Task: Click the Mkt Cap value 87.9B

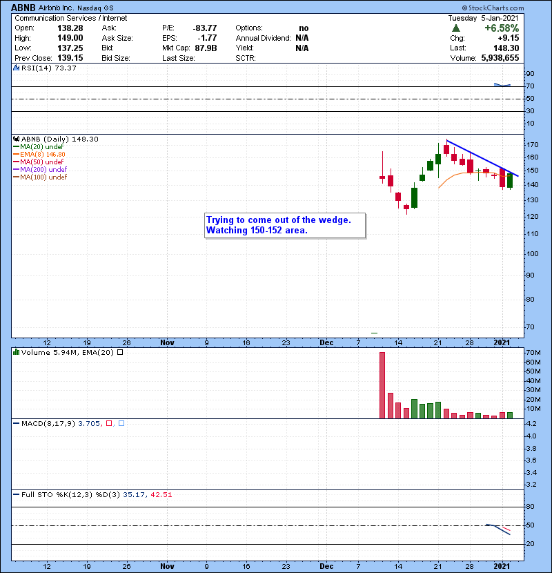Action: (x=206, y=48)
